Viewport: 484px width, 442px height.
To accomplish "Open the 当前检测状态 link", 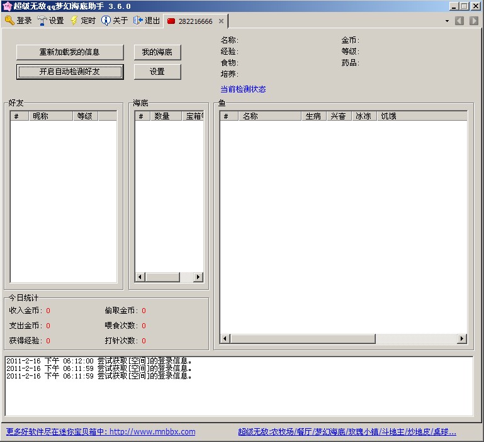I will [243, 89].
